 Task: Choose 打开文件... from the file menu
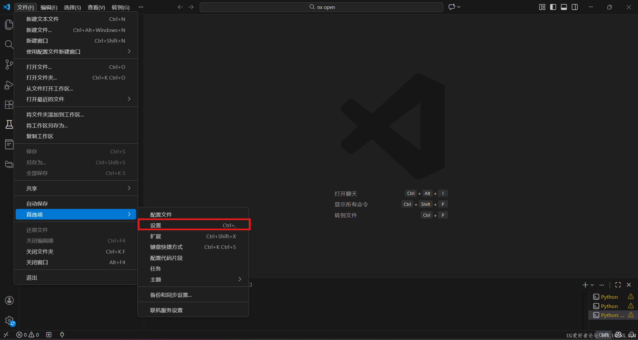point(76,67)
